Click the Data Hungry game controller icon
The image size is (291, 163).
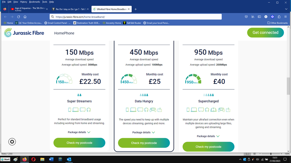click(x=153, y=110)
